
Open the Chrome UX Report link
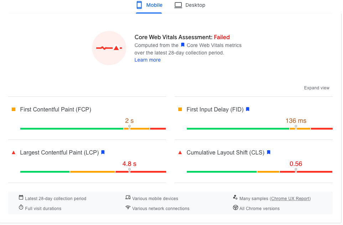291,199
